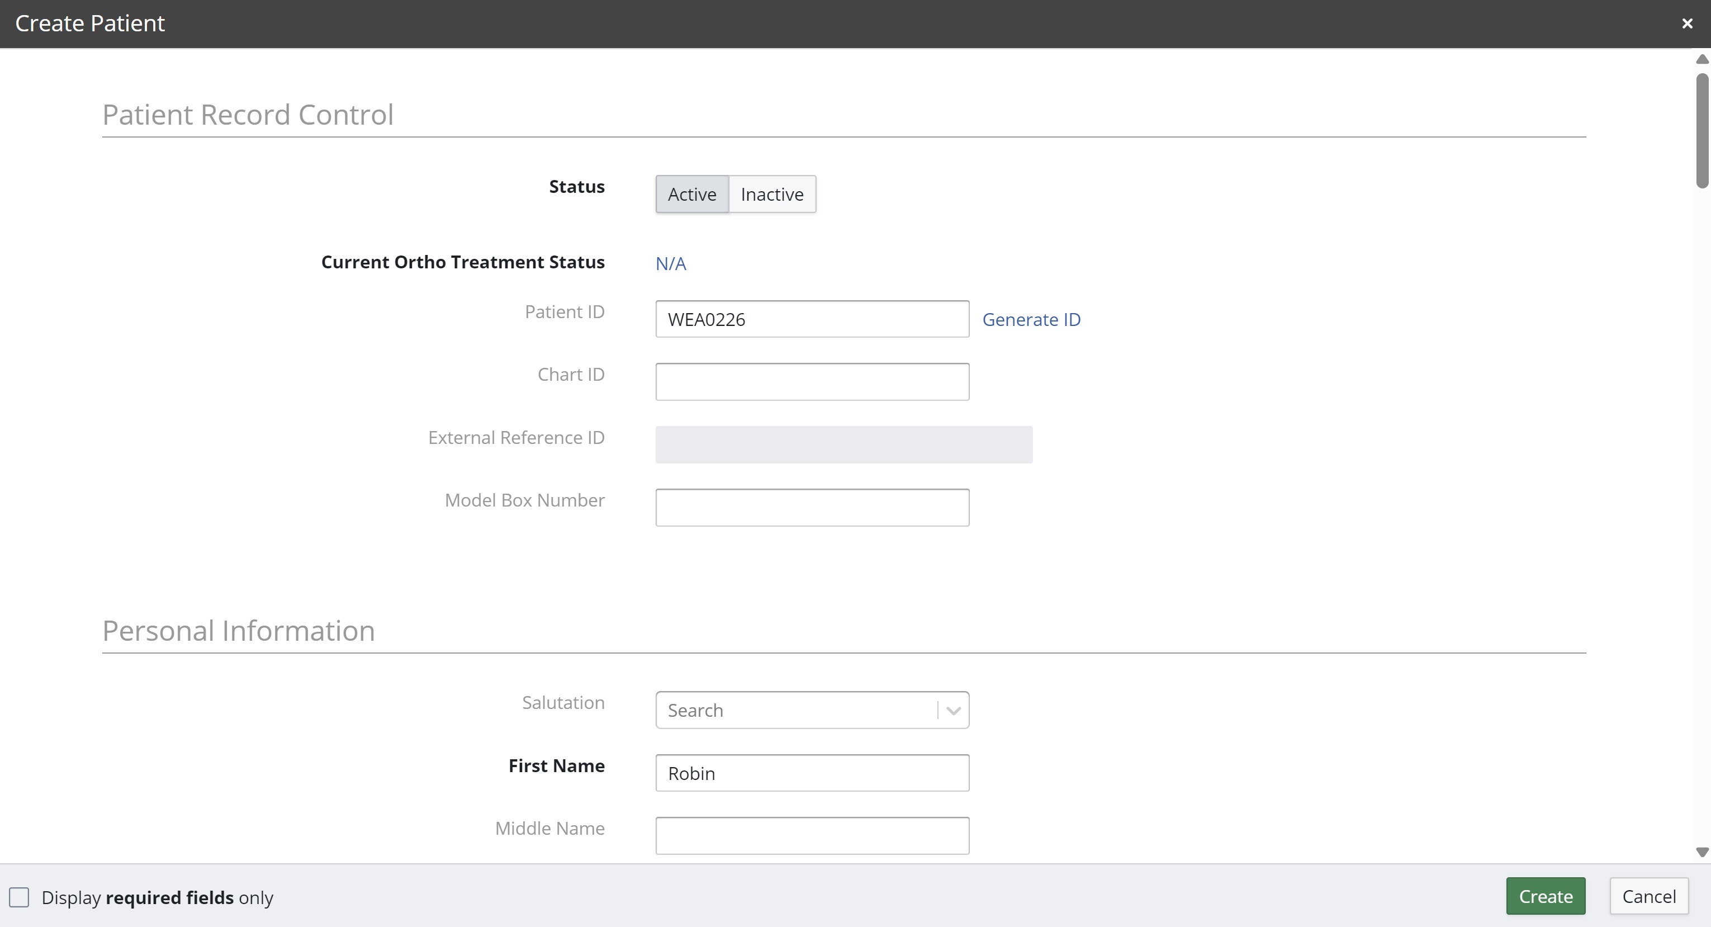Click the Patient Record Control heading
Image resolution: width=1711 pixels, height=927 pixels.
(x=248, y=115)
